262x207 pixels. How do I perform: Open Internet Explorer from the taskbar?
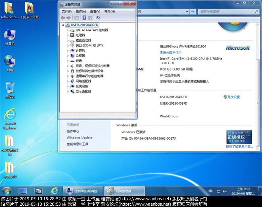54,191
